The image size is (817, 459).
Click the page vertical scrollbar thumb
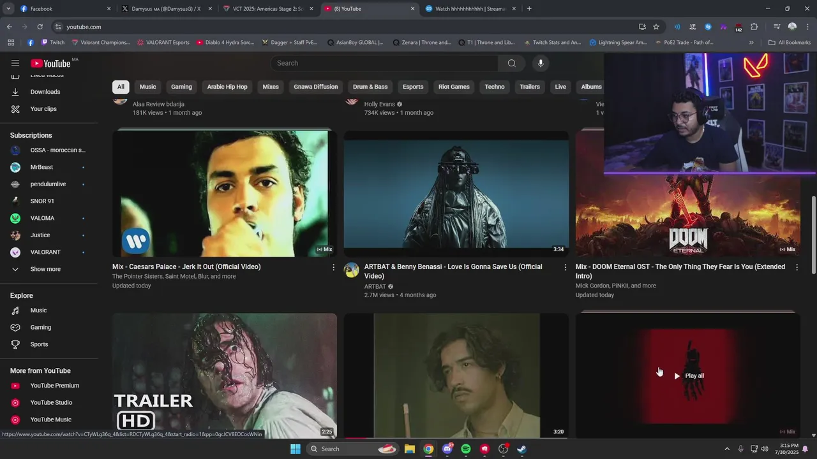[x=813, y=236]
